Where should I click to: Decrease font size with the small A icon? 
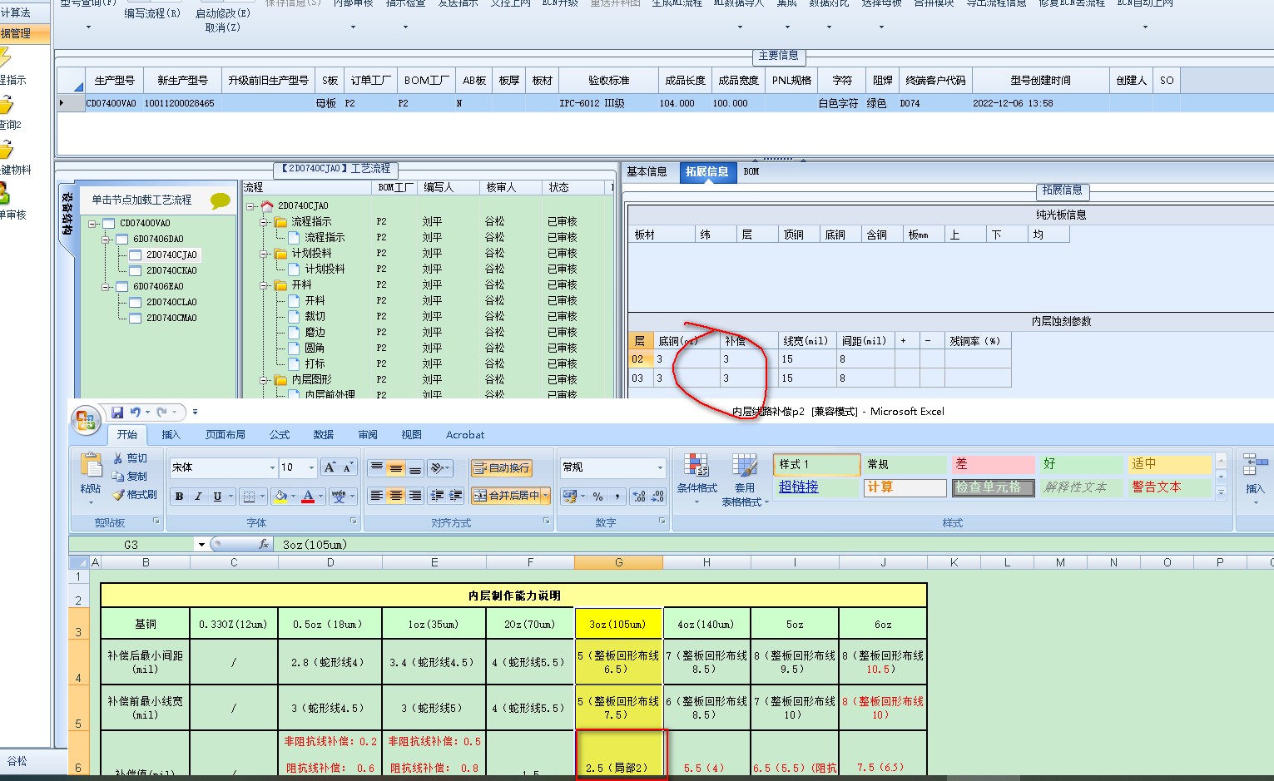coord(349,467)
